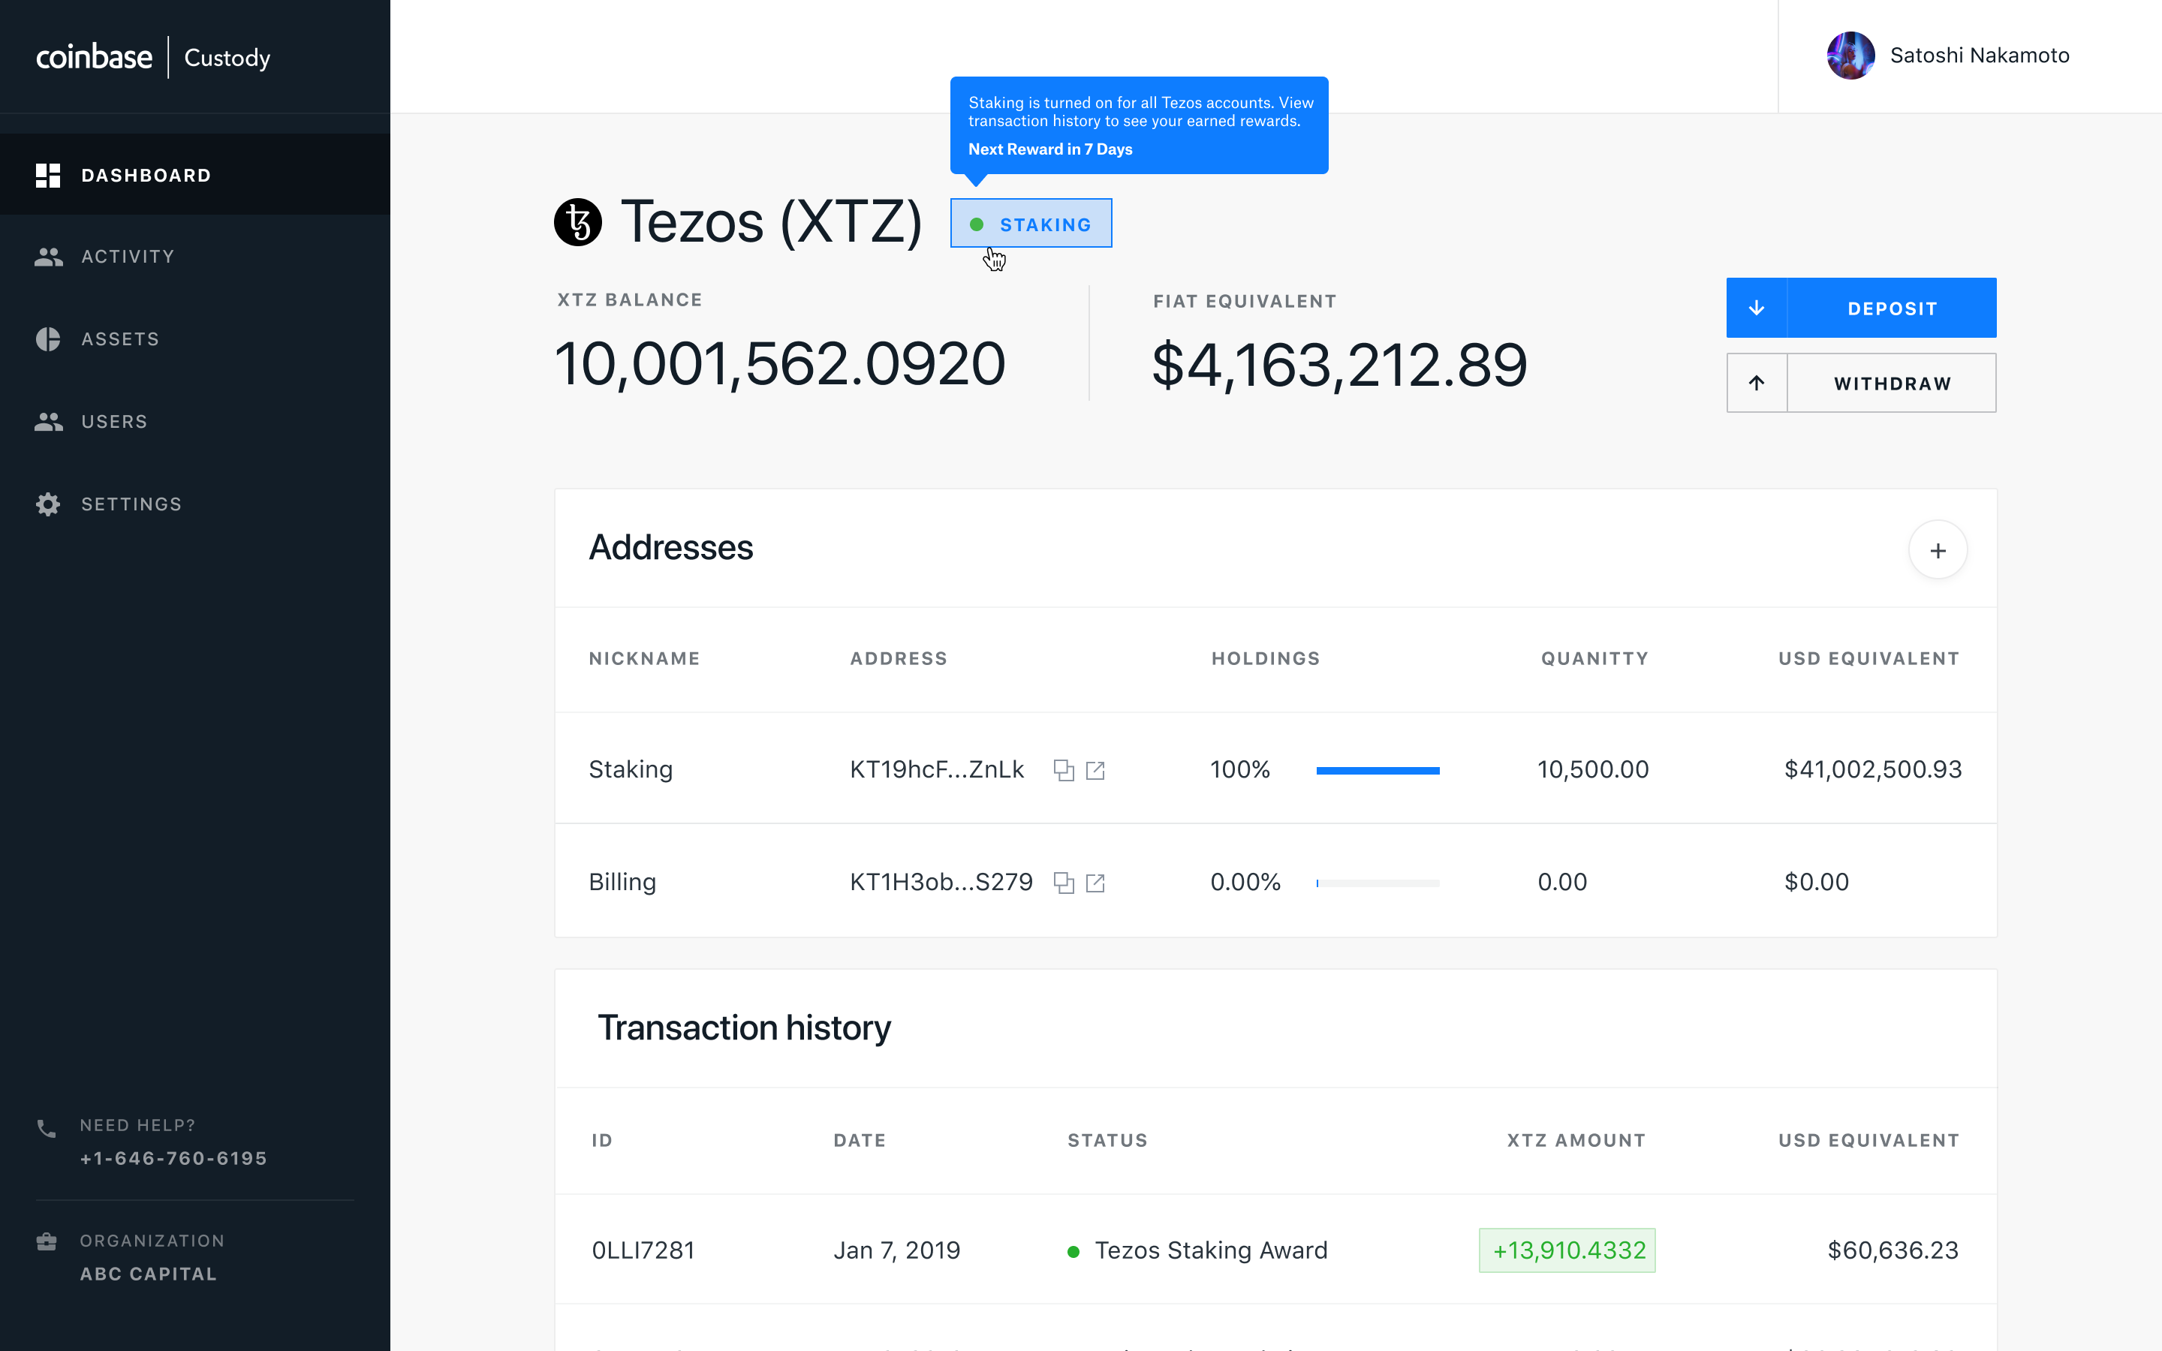Click the Activity sidebar icon
The height and width of the screenshot is (1351, 2162).
coord(47,254)
